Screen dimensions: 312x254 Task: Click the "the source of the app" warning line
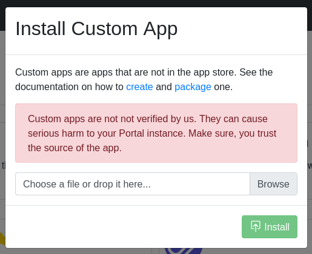click(x=75, y=148)
